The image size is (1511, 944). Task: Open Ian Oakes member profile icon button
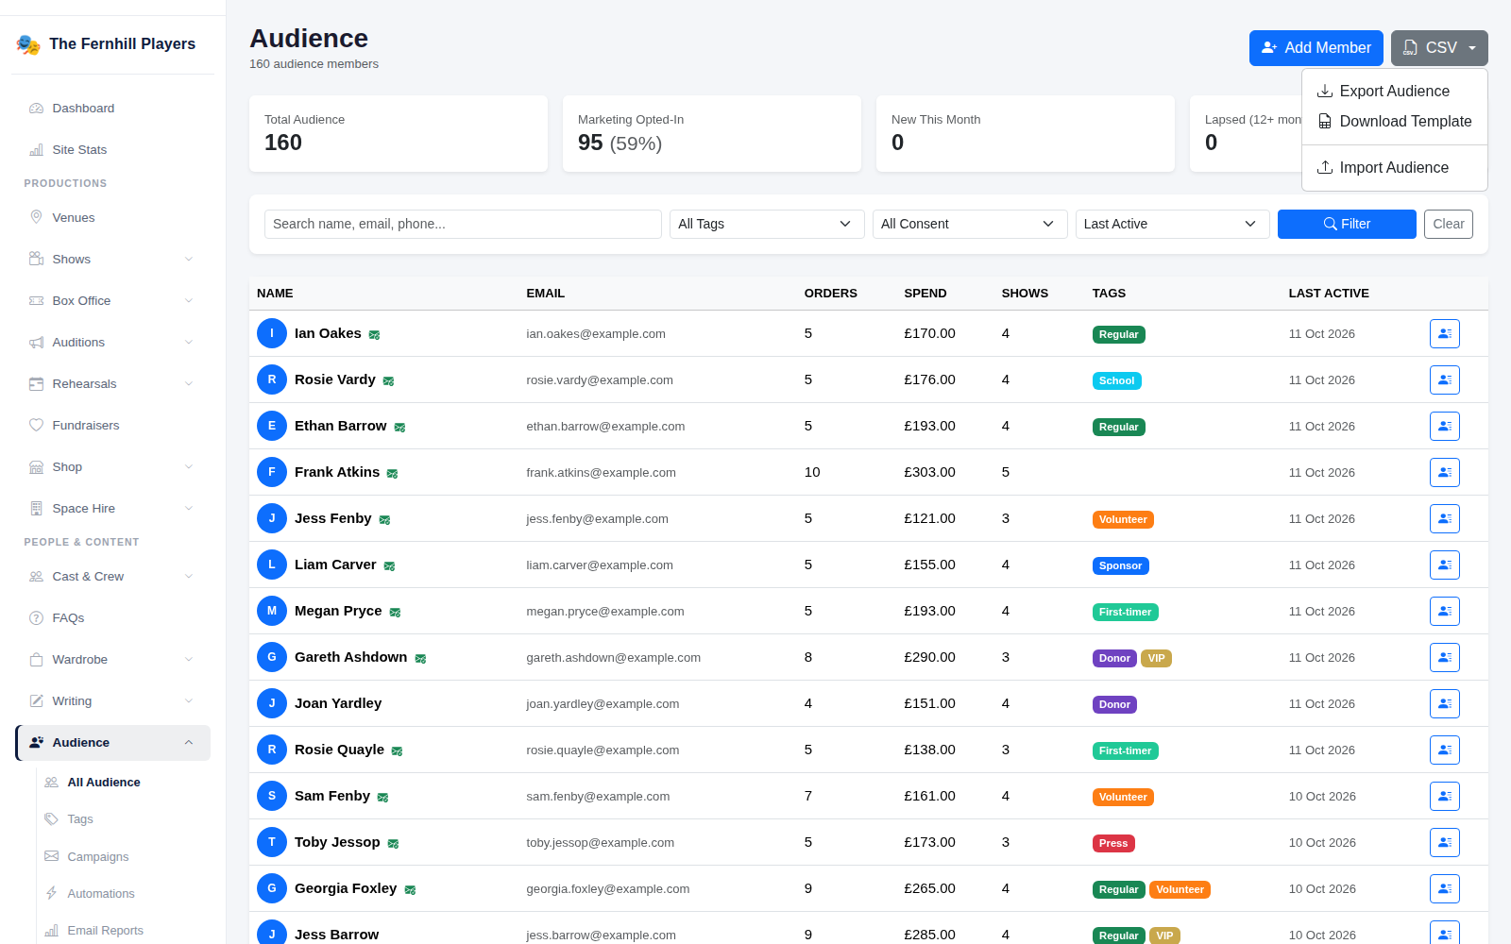[x=1444, y=333]
